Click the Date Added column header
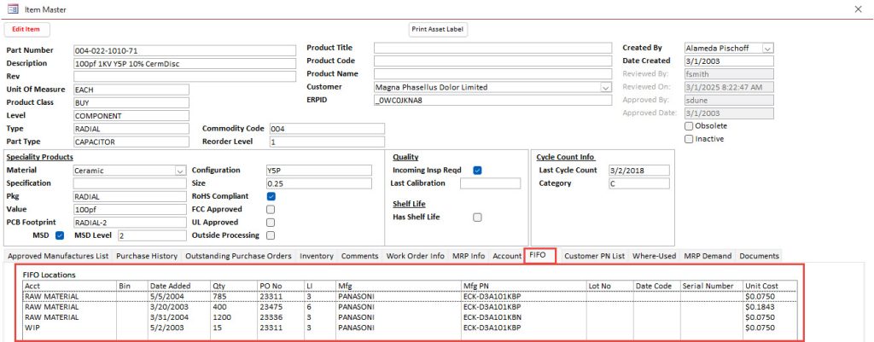874x342 pixels. coord(179,286)
